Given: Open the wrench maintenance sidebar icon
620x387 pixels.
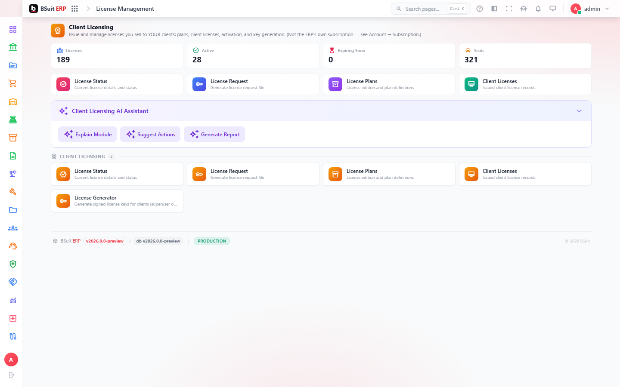Looking at the screenshot, I should pos(13,192).
